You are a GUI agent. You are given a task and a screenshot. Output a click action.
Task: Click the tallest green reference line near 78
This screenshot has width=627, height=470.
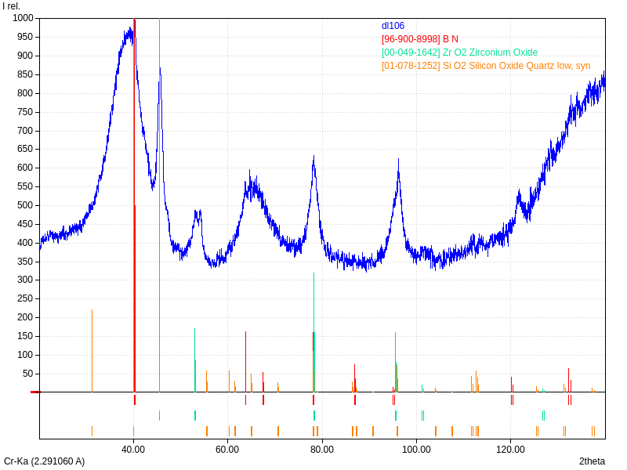click(313, 313)
